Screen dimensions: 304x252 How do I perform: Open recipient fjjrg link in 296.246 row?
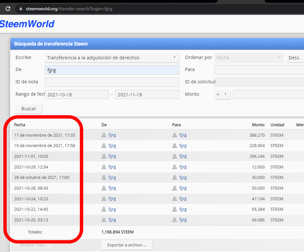pos(183,156)
